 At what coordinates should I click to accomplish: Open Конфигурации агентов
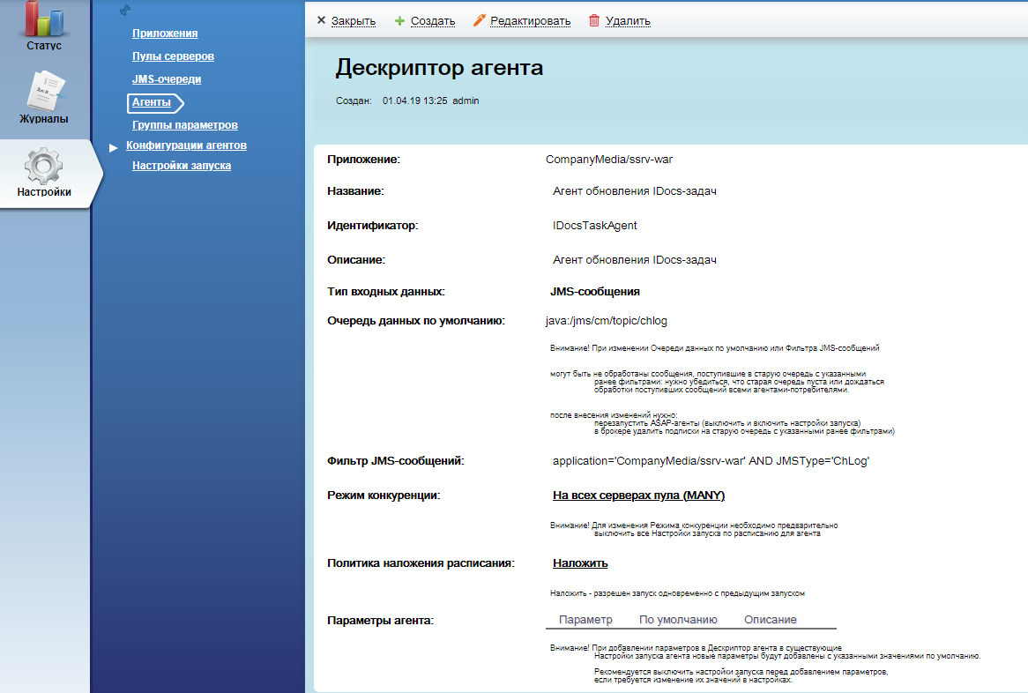186,145
